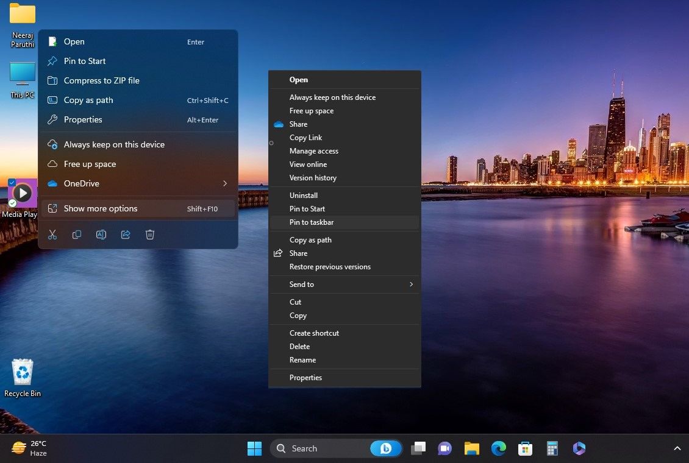Click Copy Link in the context menu
This screenshot has width=689, height=463.
pyautogui.click(x=305, y=137)
